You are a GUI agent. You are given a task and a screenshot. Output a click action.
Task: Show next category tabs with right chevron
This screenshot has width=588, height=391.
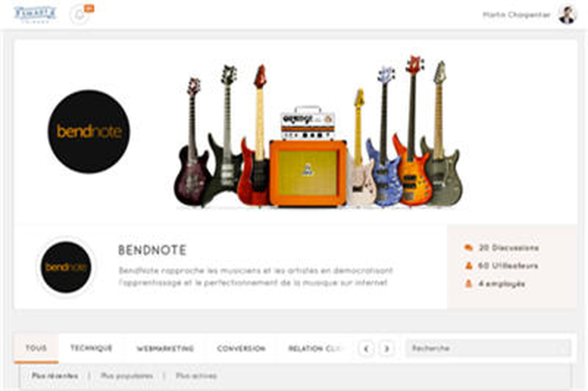click(x=387, y=348)
